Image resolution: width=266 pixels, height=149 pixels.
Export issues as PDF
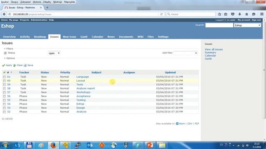pyautogui.click(x=197, y=124)
